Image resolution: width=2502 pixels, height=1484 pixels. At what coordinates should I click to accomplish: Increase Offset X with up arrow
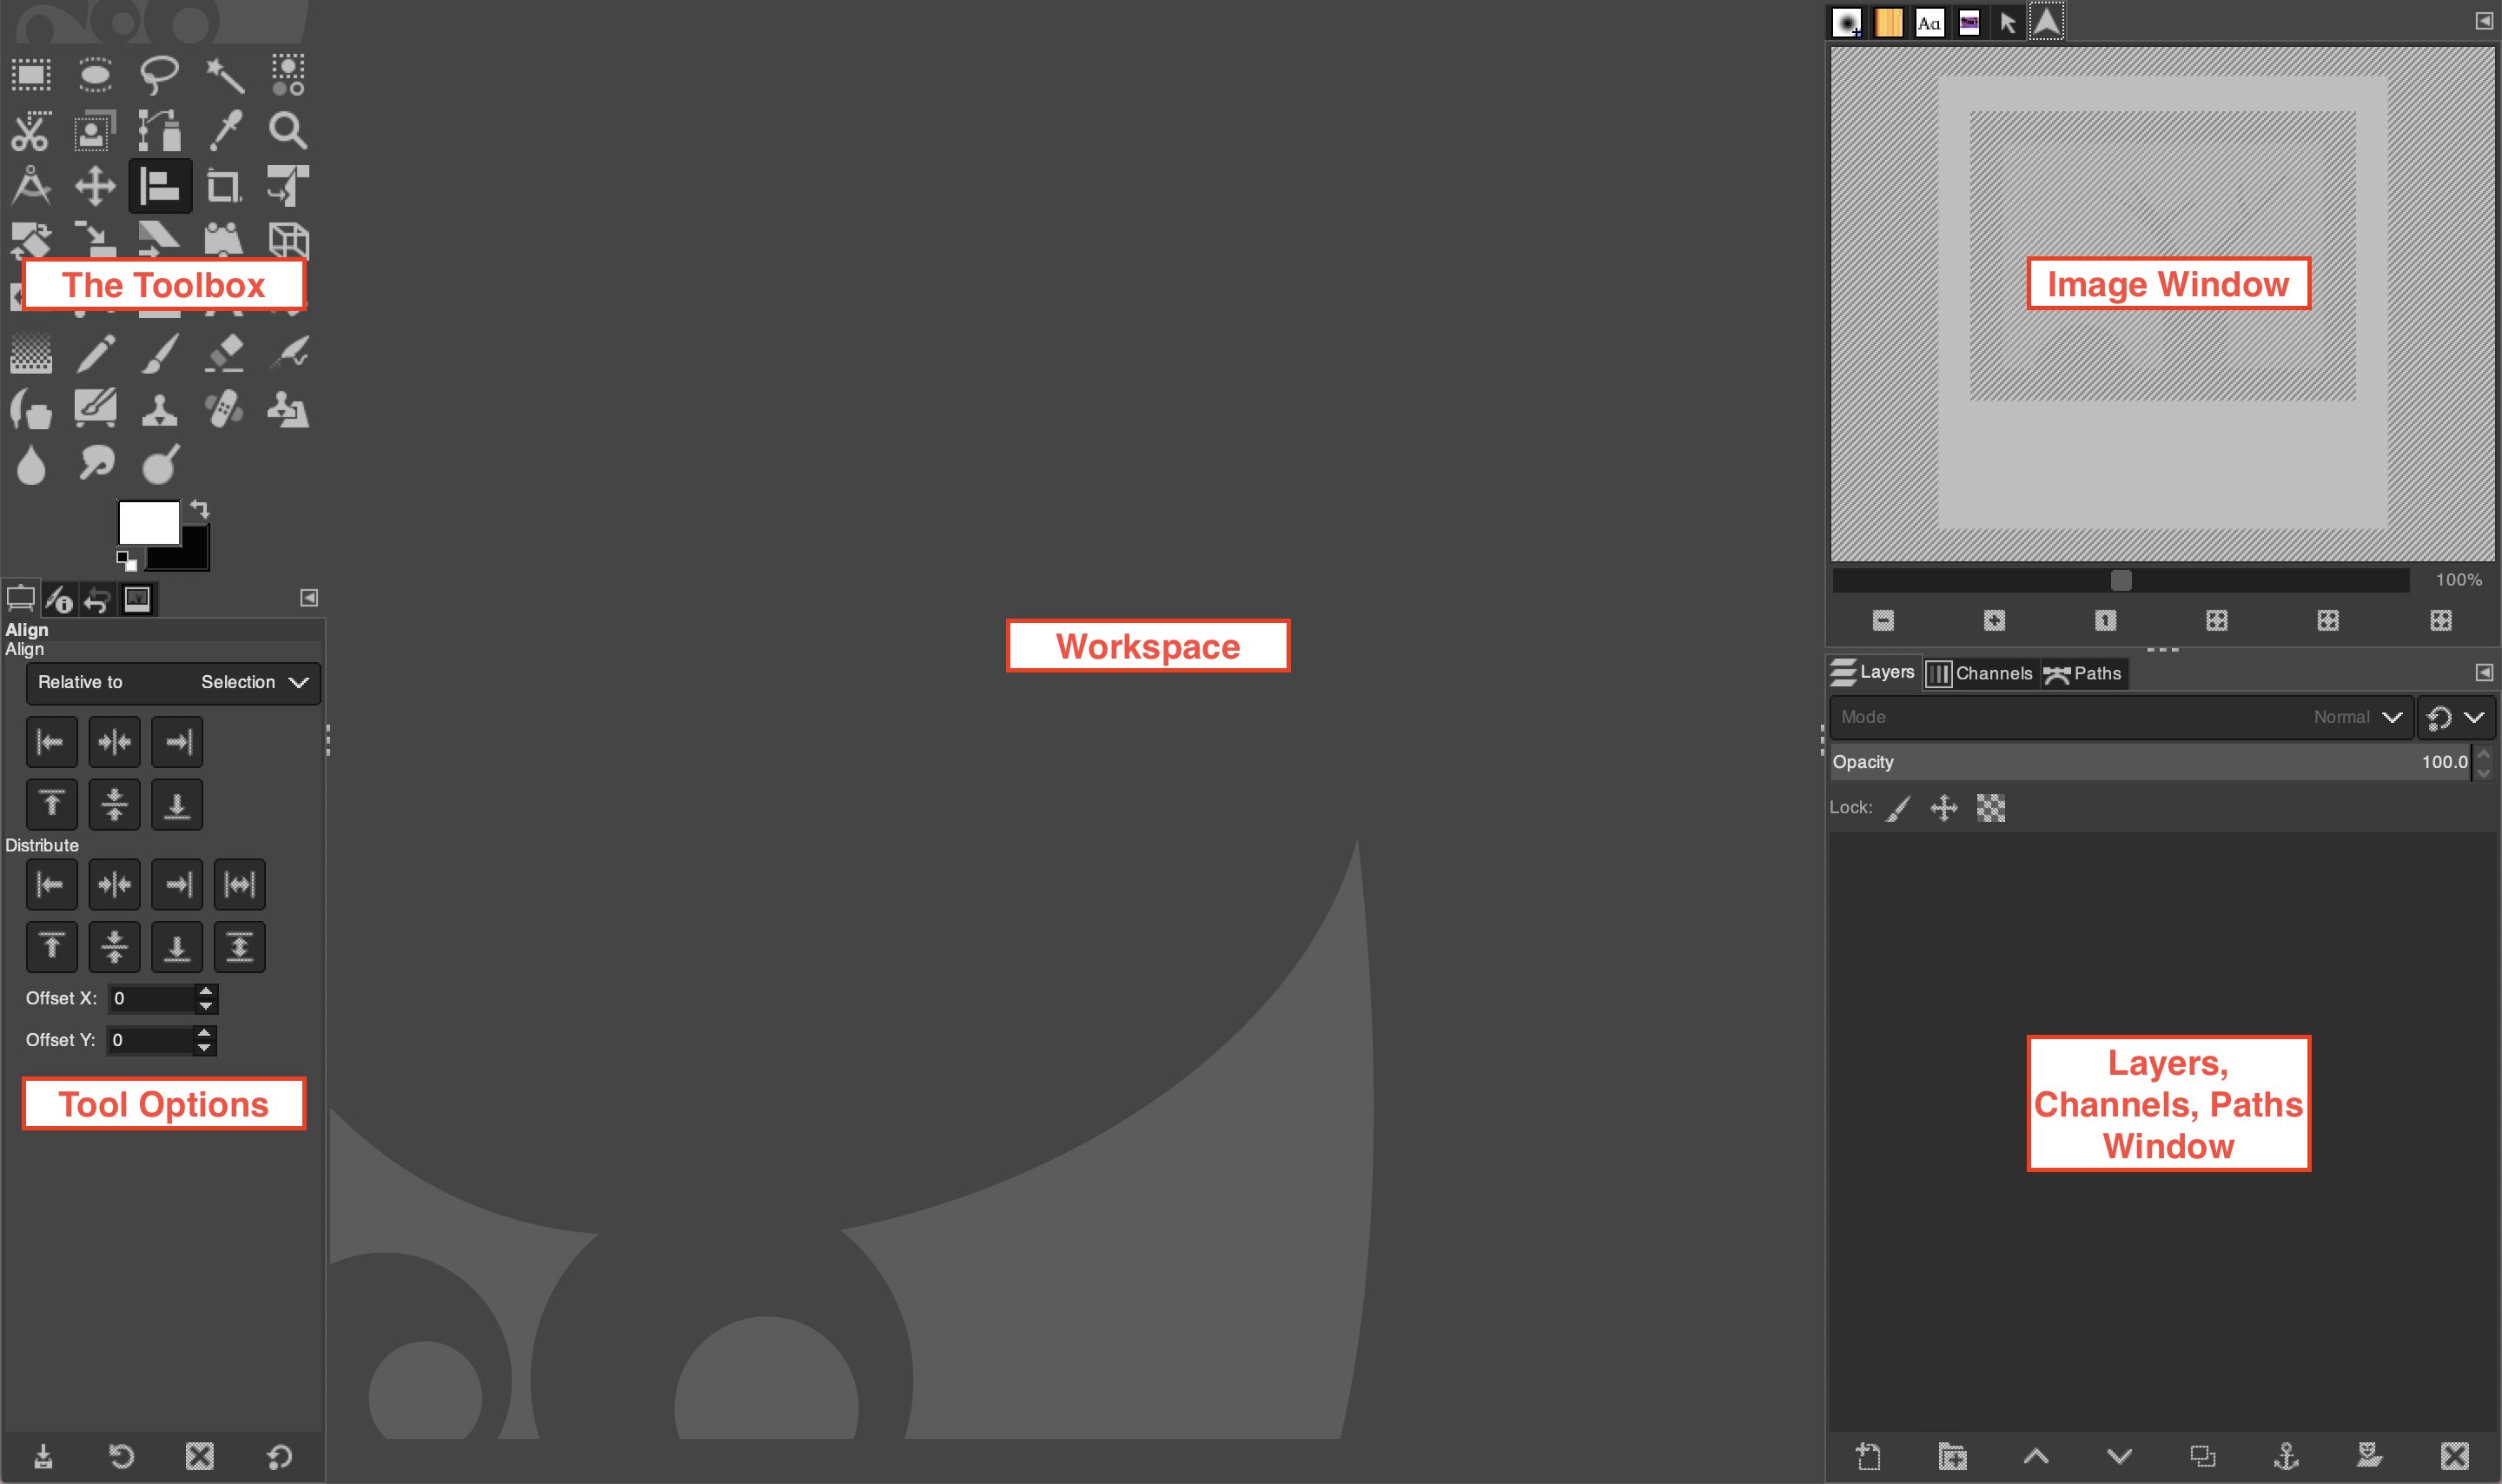pyautogui.click(x=206, y=992)
